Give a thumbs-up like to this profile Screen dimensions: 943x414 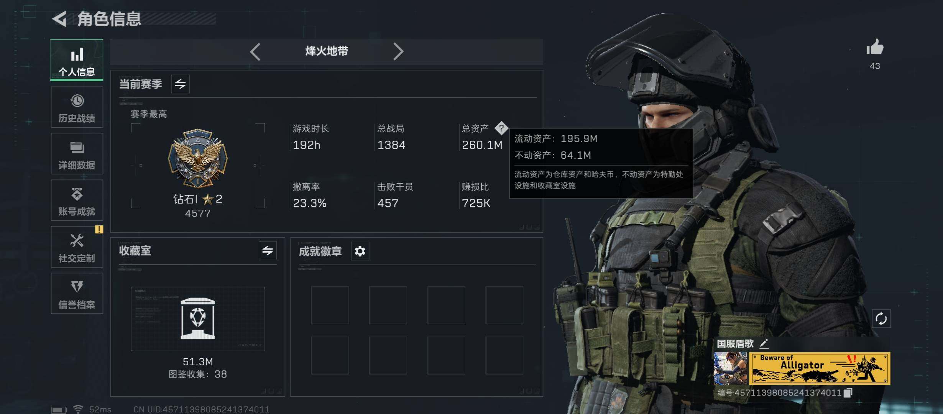(875, 48)
